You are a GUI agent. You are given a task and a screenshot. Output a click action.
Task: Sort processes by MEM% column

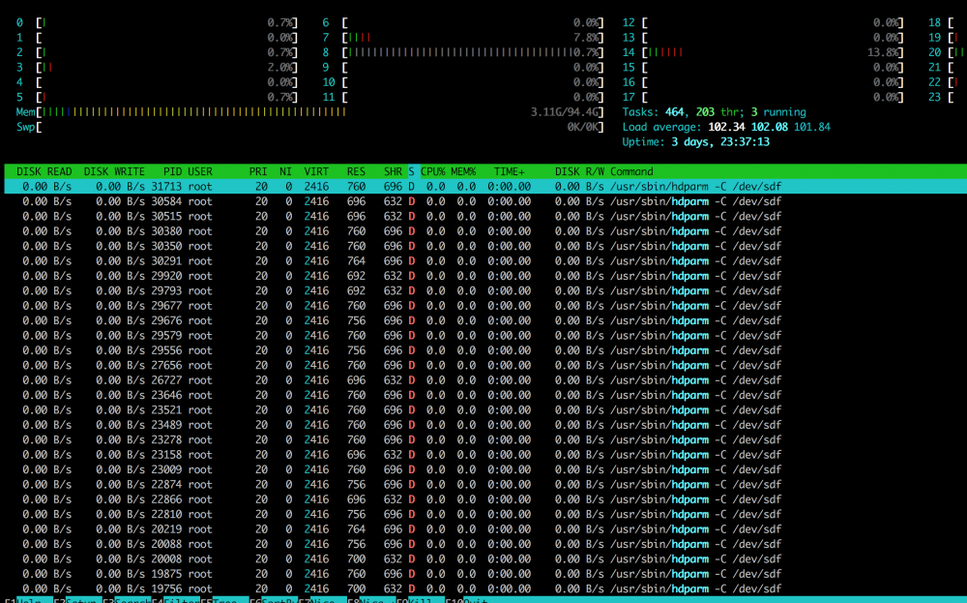(463, 171)
